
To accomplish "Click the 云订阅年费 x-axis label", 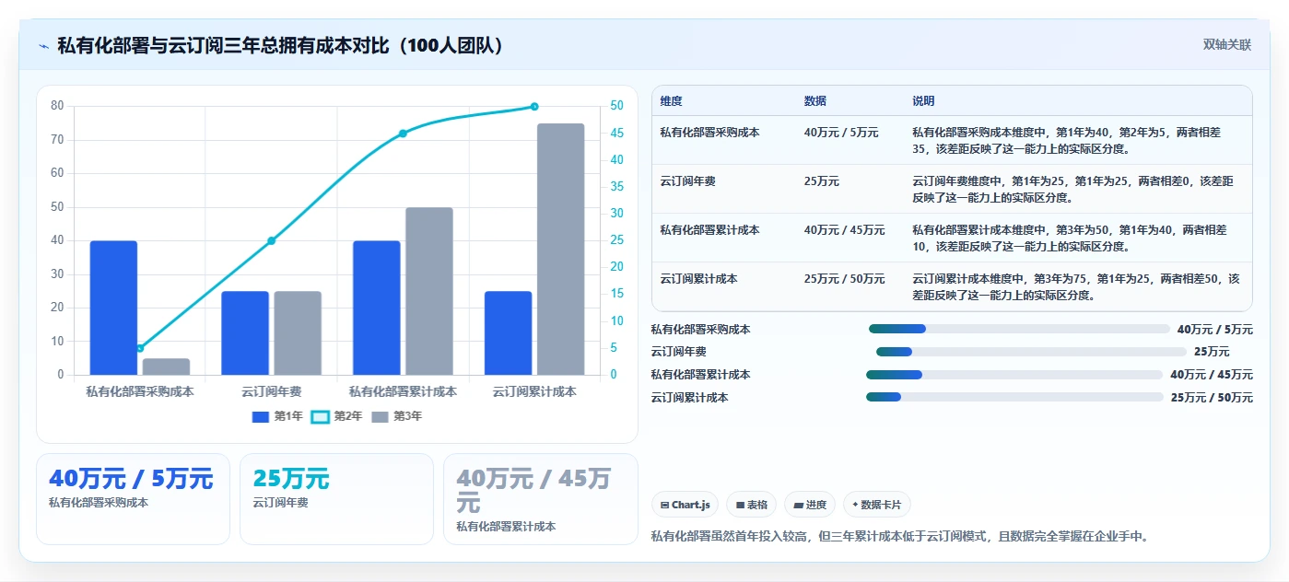I will click(271, 391).
